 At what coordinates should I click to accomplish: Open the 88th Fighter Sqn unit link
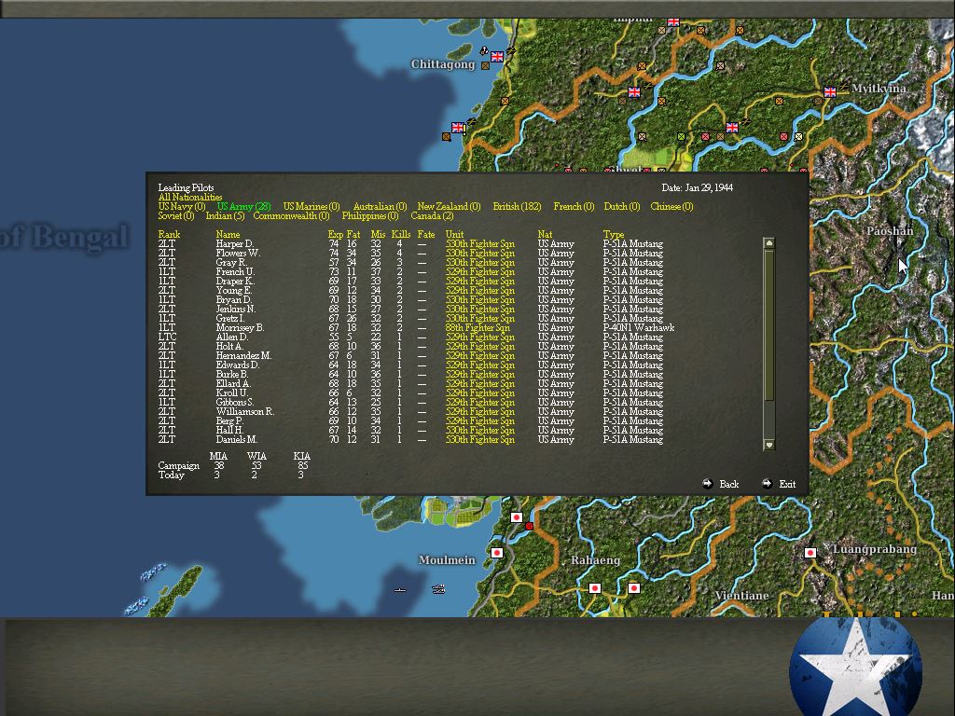click(x=477, y=327)
